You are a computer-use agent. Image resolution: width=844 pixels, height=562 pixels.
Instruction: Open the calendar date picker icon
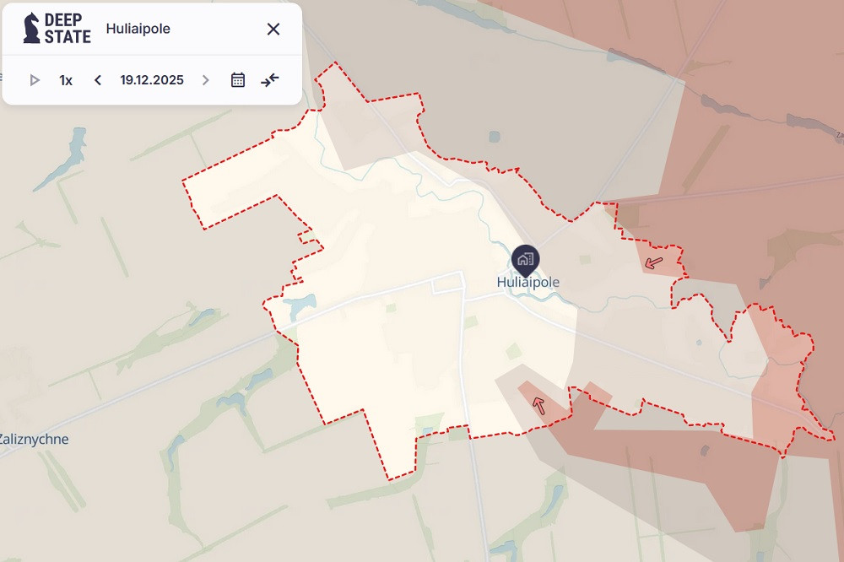(x=238, y=80)
